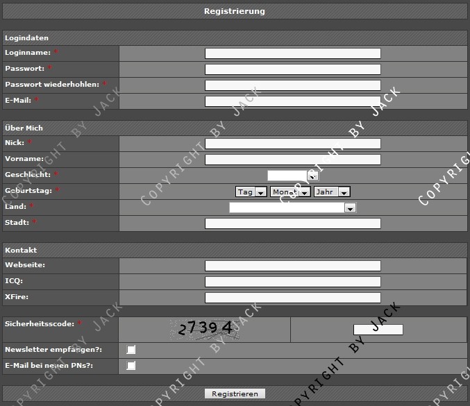Submit form with Registrieren button
470x406 pixels.
pos(235,394)
